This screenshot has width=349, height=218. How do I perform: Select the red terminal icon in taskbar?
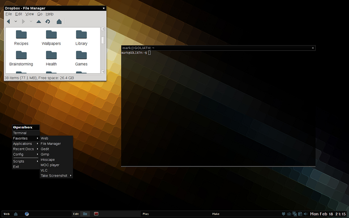(x=96, y=214)
